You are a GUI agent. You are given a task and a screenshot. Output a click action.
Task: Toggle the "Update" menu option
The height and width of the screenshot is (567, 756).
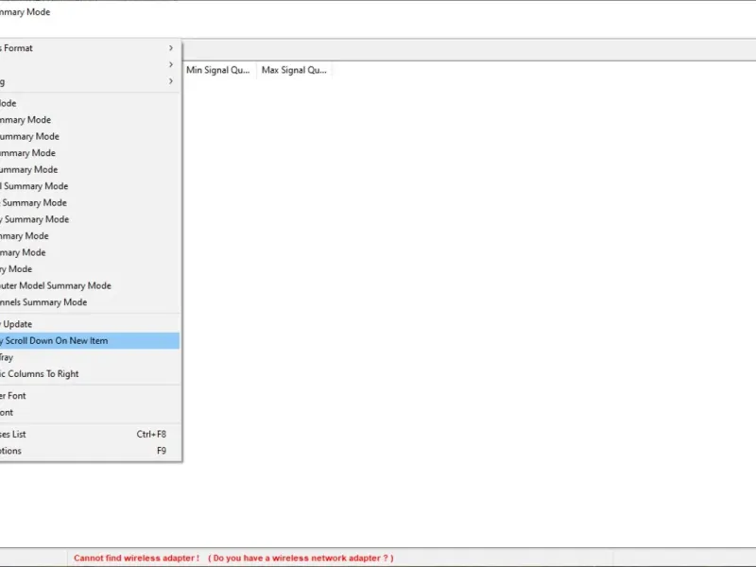pos(90,324)
